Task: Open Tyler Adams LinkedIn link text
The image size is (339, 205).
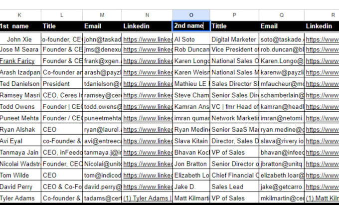Action: (148, 198)
